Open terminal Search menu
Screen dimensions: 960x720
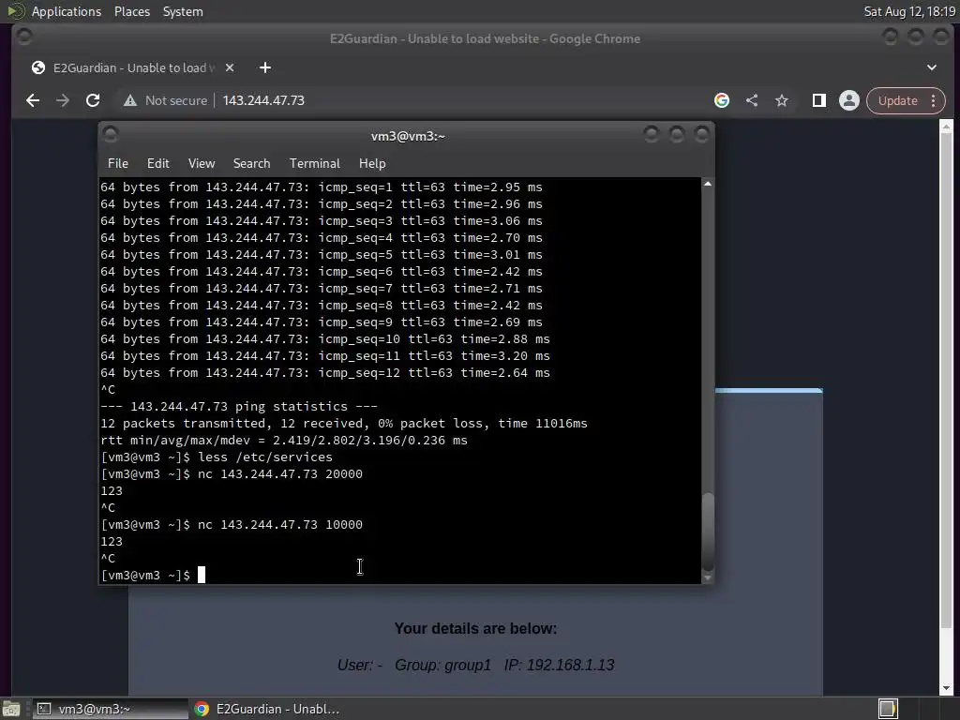tap(251, 163)
